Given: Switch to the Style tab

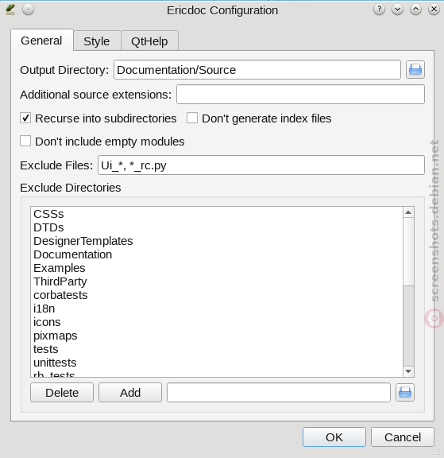Looking at the screenshot, I should click(x=97, y=41).
